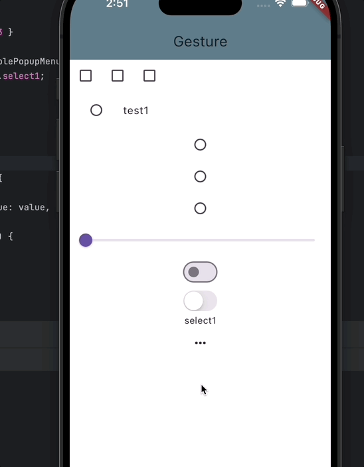Click 'select1;' in the code editor
The image size is (364, 467).
[x=23, y=76]
